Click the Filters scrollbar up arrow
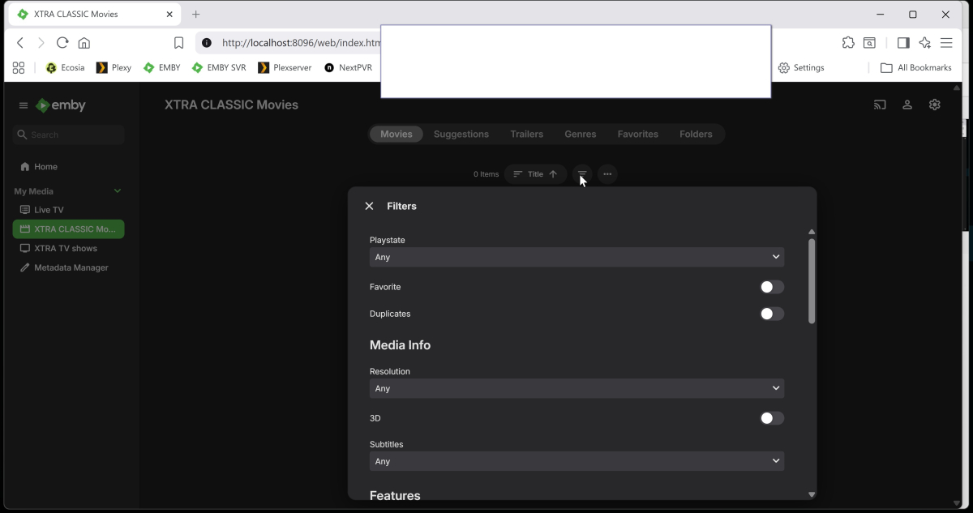This screenshot has width=973, height=513. coord(812,232)
